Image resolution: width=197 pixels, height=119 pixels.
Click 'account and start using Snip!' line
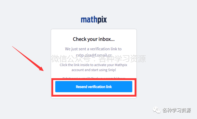point(94,70)
